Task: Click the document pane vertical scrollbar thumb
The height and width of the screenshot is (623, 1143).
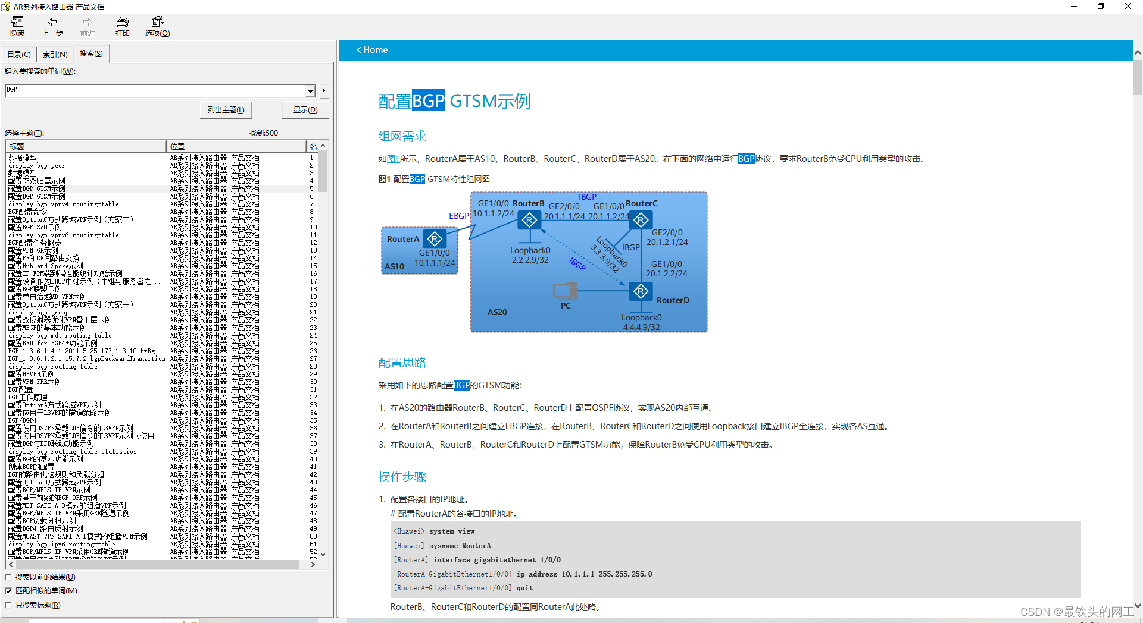Action: point(1138,77)
